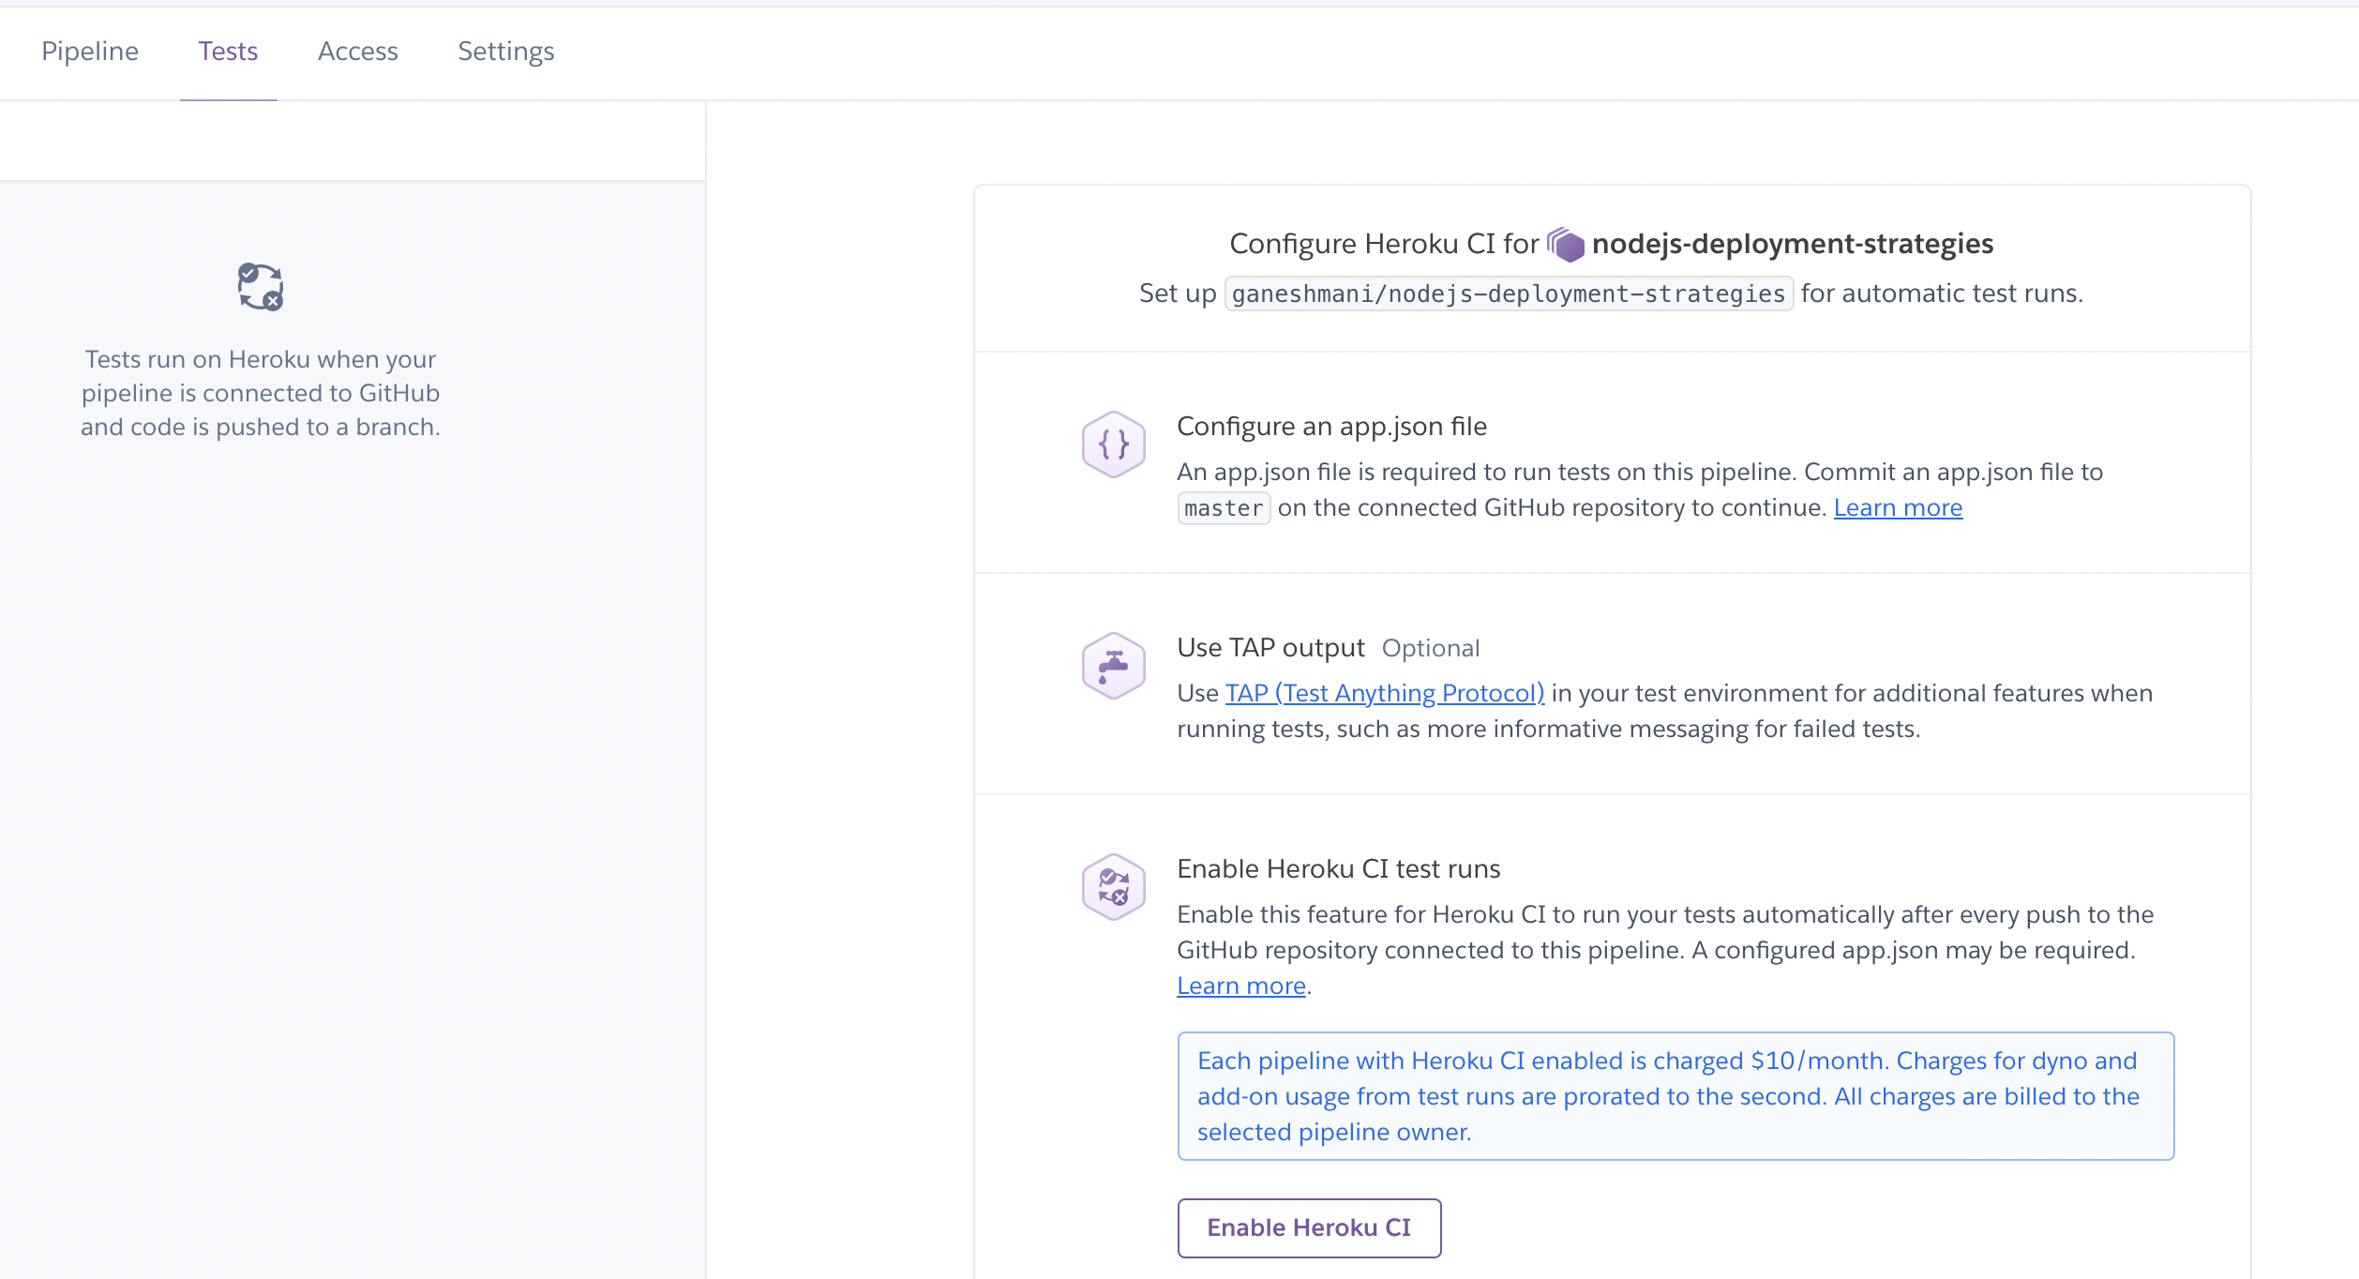Click the Optional label beside TAP output
The height and width of the screenshot is (1279, 2359).
[1430, 648]
